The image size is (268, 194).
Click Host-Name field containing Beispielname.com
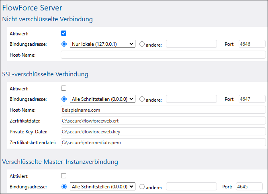(x=163, y=110)
